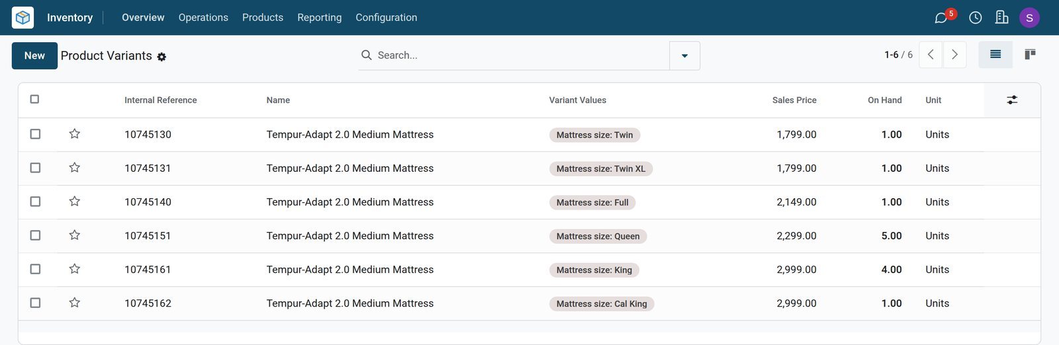This screenshot has height=345, width=1059.
Task: Open the Configuration menu
Action: click(387, 17)
